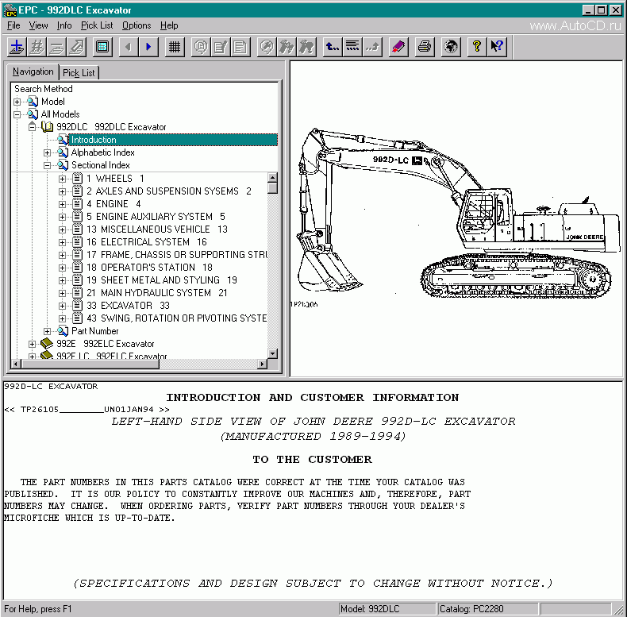The image size is (627, 617).
Task: Click the first greyed binoculars-style icon
Action: (287, 47)
